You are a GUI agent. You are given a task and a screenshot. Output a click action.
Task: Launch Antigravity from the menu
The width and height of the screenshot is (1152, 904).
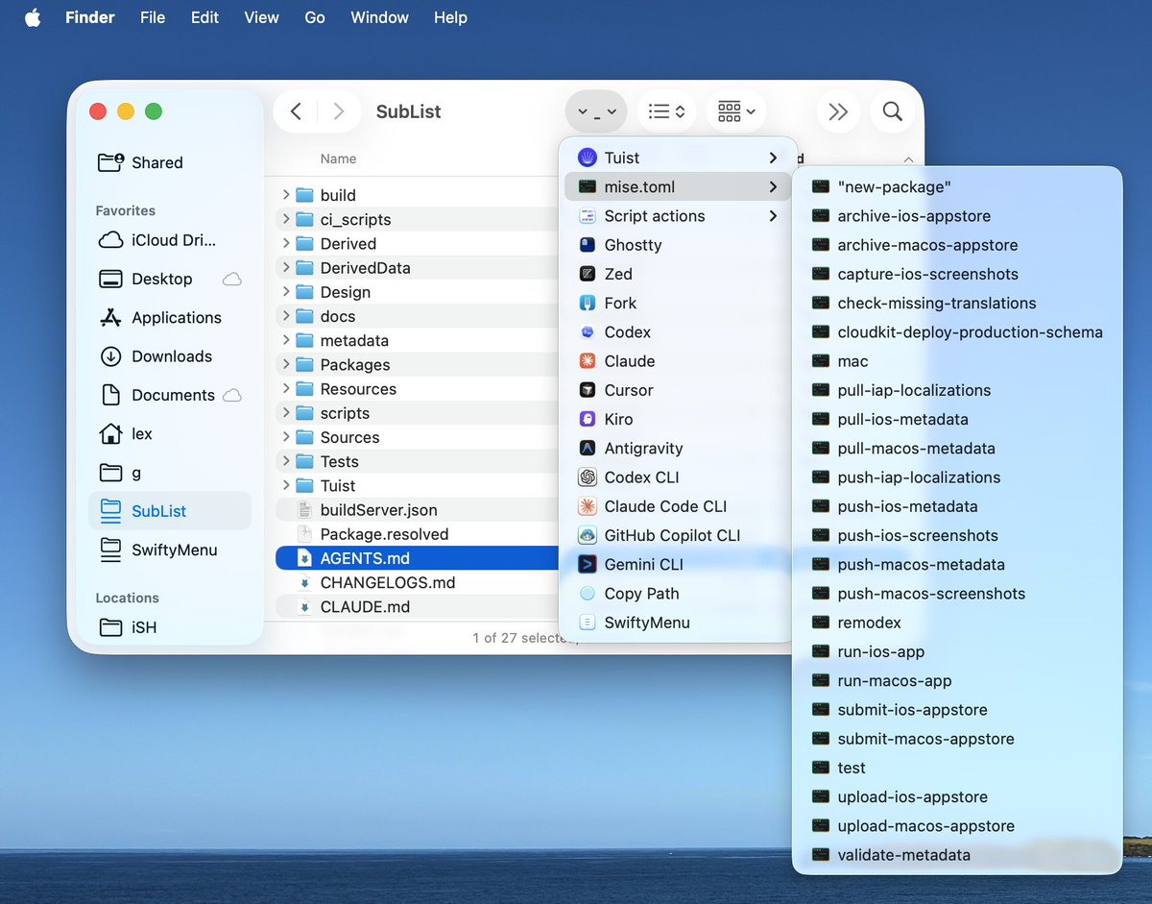coord(677,448)
